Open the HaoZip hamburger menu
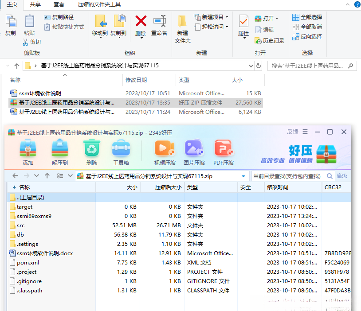Screen dimensions: 361x311 click(x=305, y=132)
